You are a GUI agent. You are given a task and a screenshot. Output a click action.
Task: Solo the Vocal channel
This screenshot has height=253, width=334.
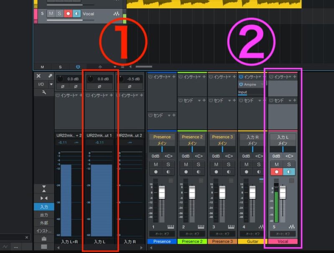pos(288,164)
